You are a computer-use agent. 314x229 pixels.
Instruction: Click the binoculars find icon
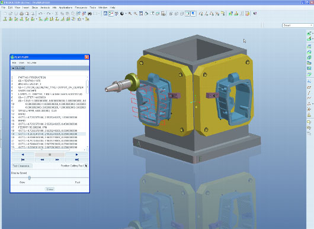pyautogui.click(x=89, y=14)
